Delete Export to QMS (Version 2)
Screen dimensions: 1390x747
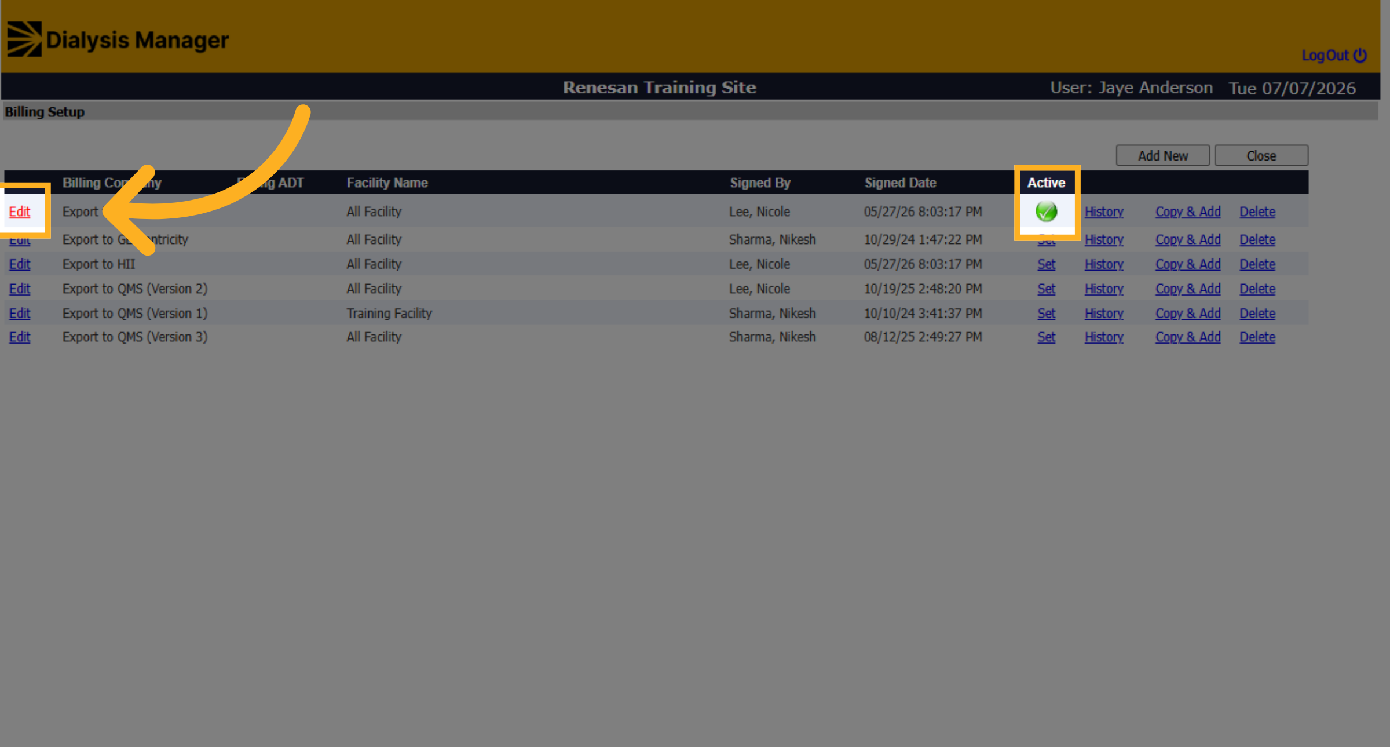click(x=1257, y=289)
